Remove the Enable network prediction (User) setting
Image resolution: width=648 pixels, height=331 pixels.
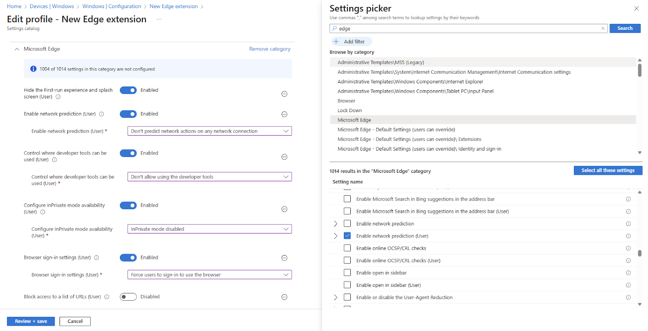point(284,114)
